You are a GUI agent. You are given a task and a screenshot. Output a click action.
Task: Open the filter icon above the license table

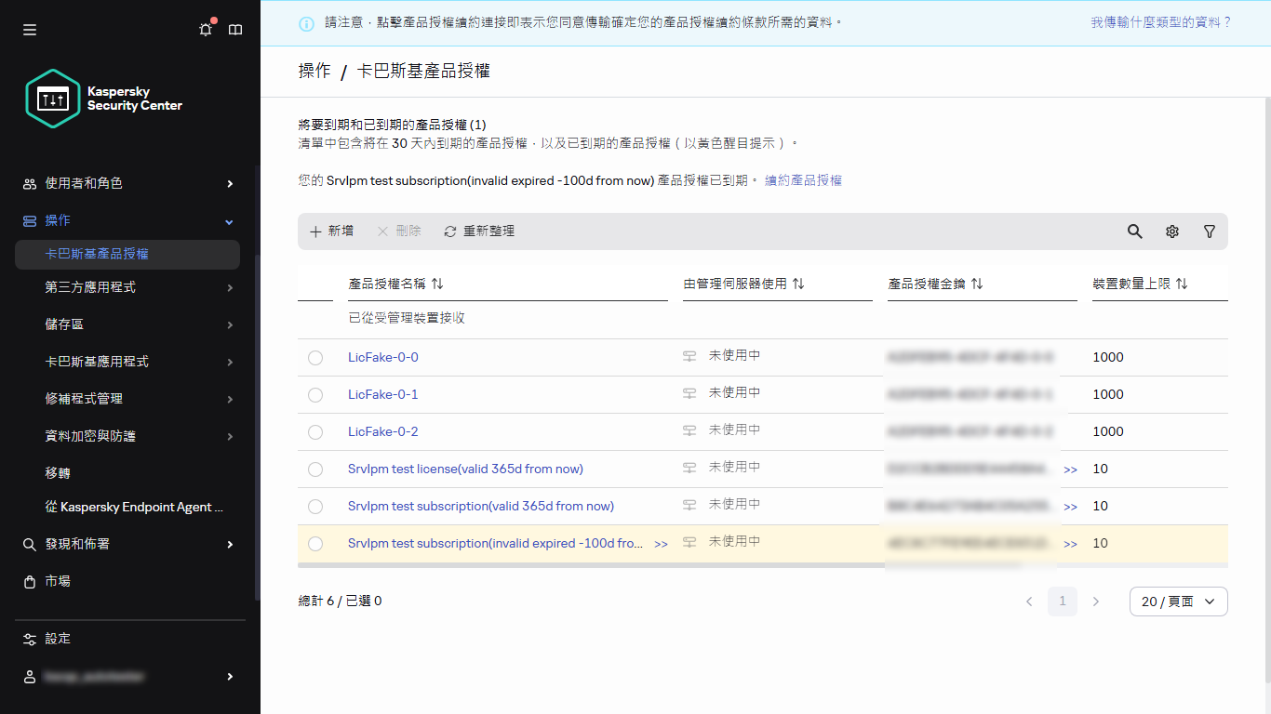tap(1209, 231)
